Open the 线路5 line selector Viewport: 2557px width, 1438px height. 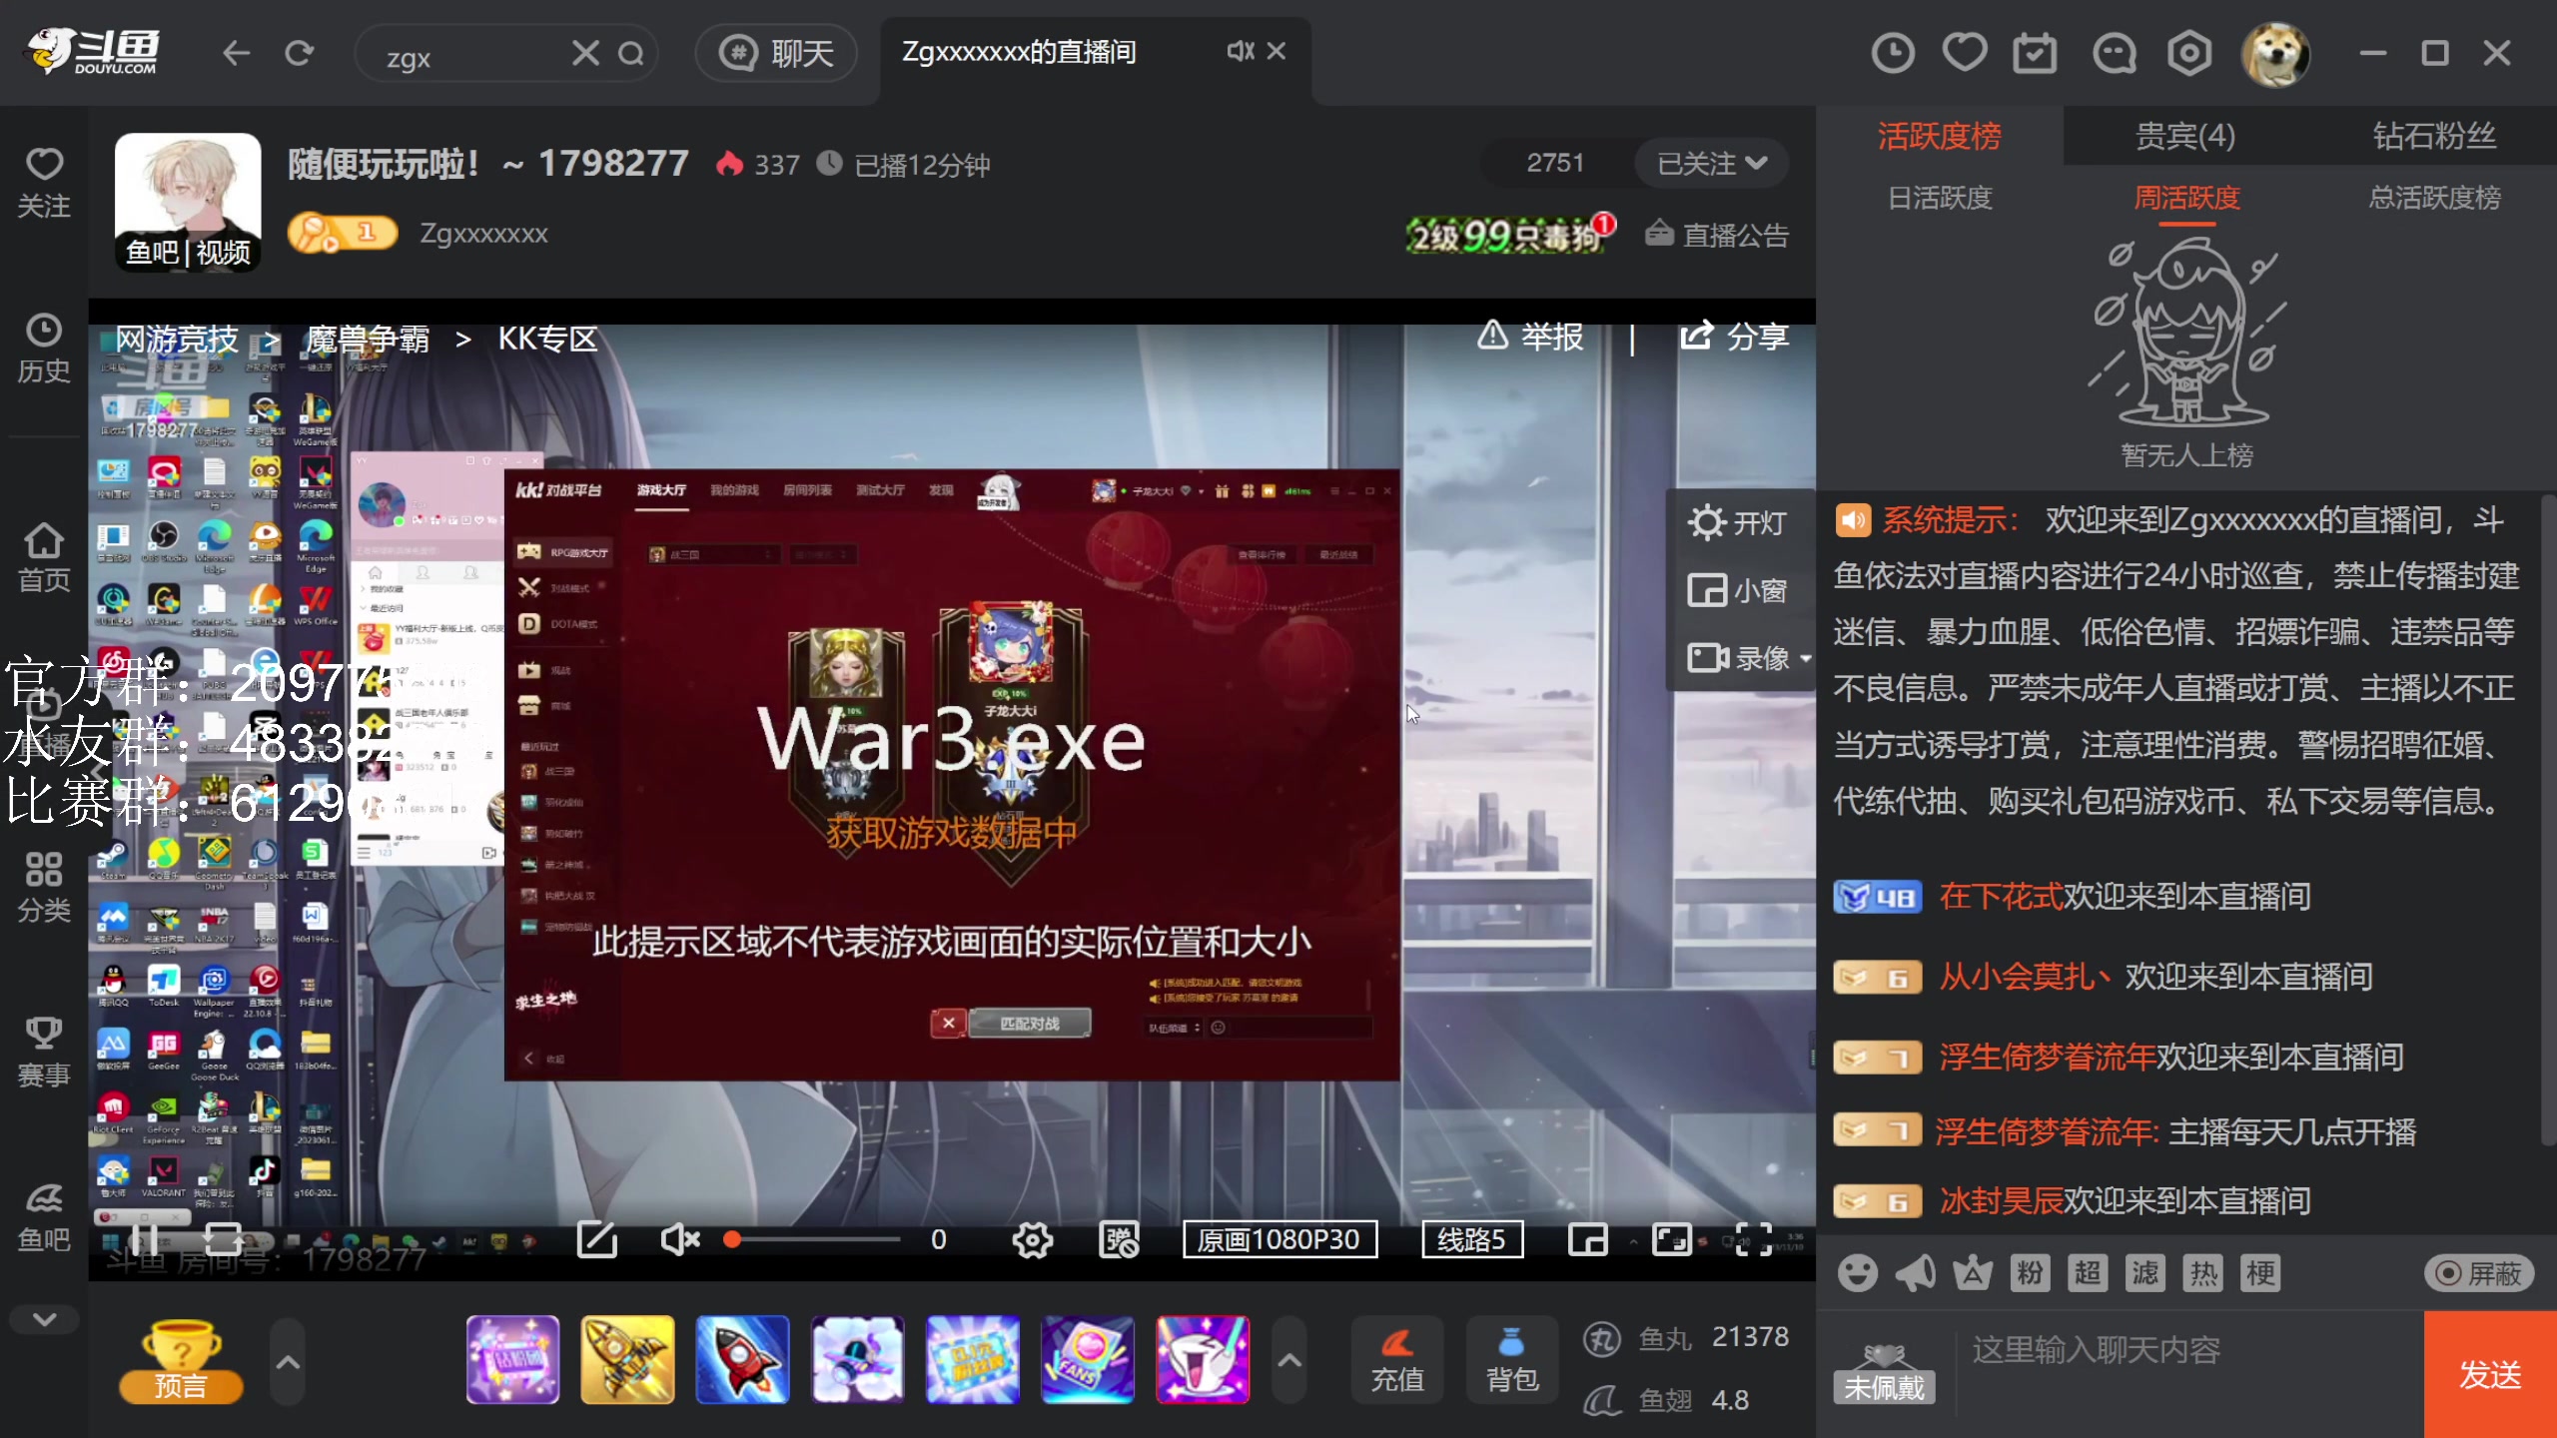1471,1240
